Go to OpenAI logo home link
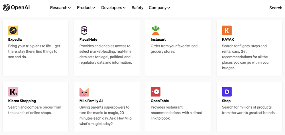285x135 pixels. point(16,8)
